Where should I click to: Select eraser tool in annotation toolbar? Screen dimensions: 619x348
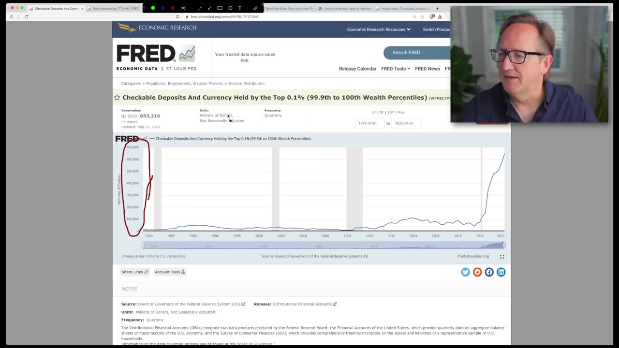click(255, 8)
